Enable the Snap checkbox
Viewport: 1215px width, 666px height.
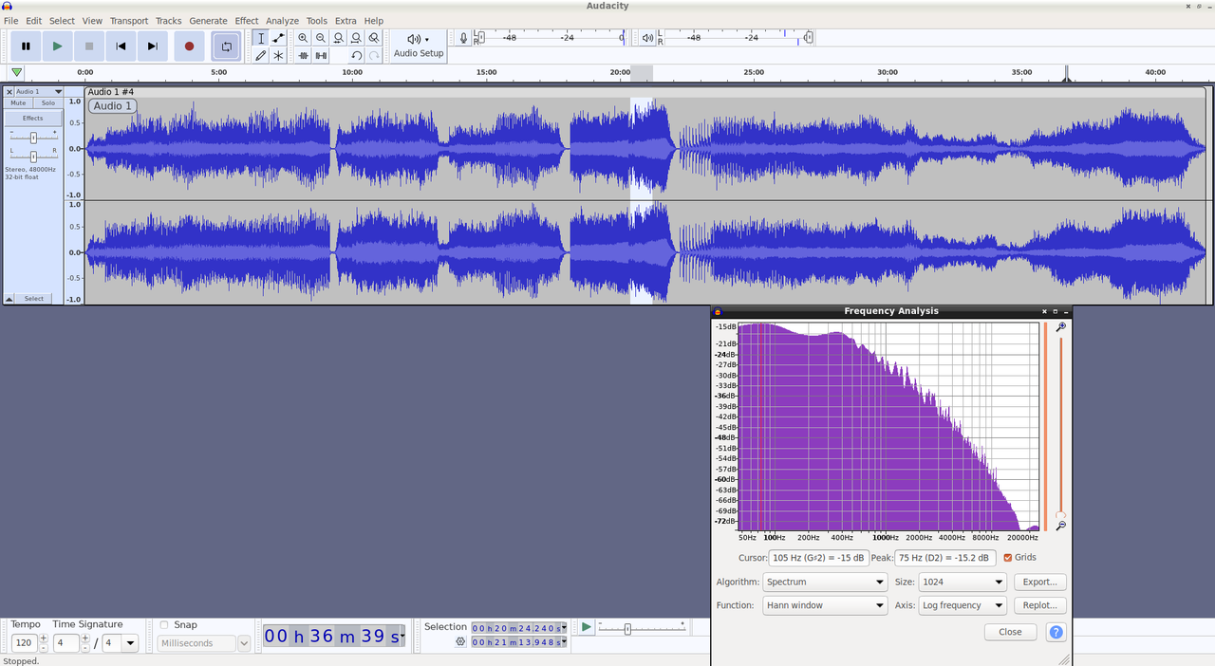(164, 625)
